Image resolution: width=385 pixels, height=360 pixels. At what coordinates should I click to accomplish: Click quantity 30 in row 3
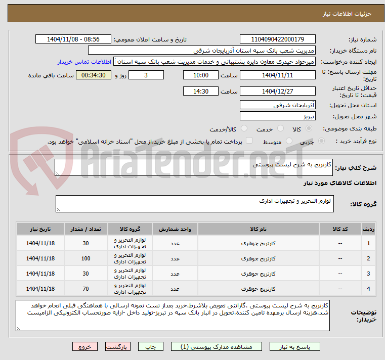tap(85, 274)
